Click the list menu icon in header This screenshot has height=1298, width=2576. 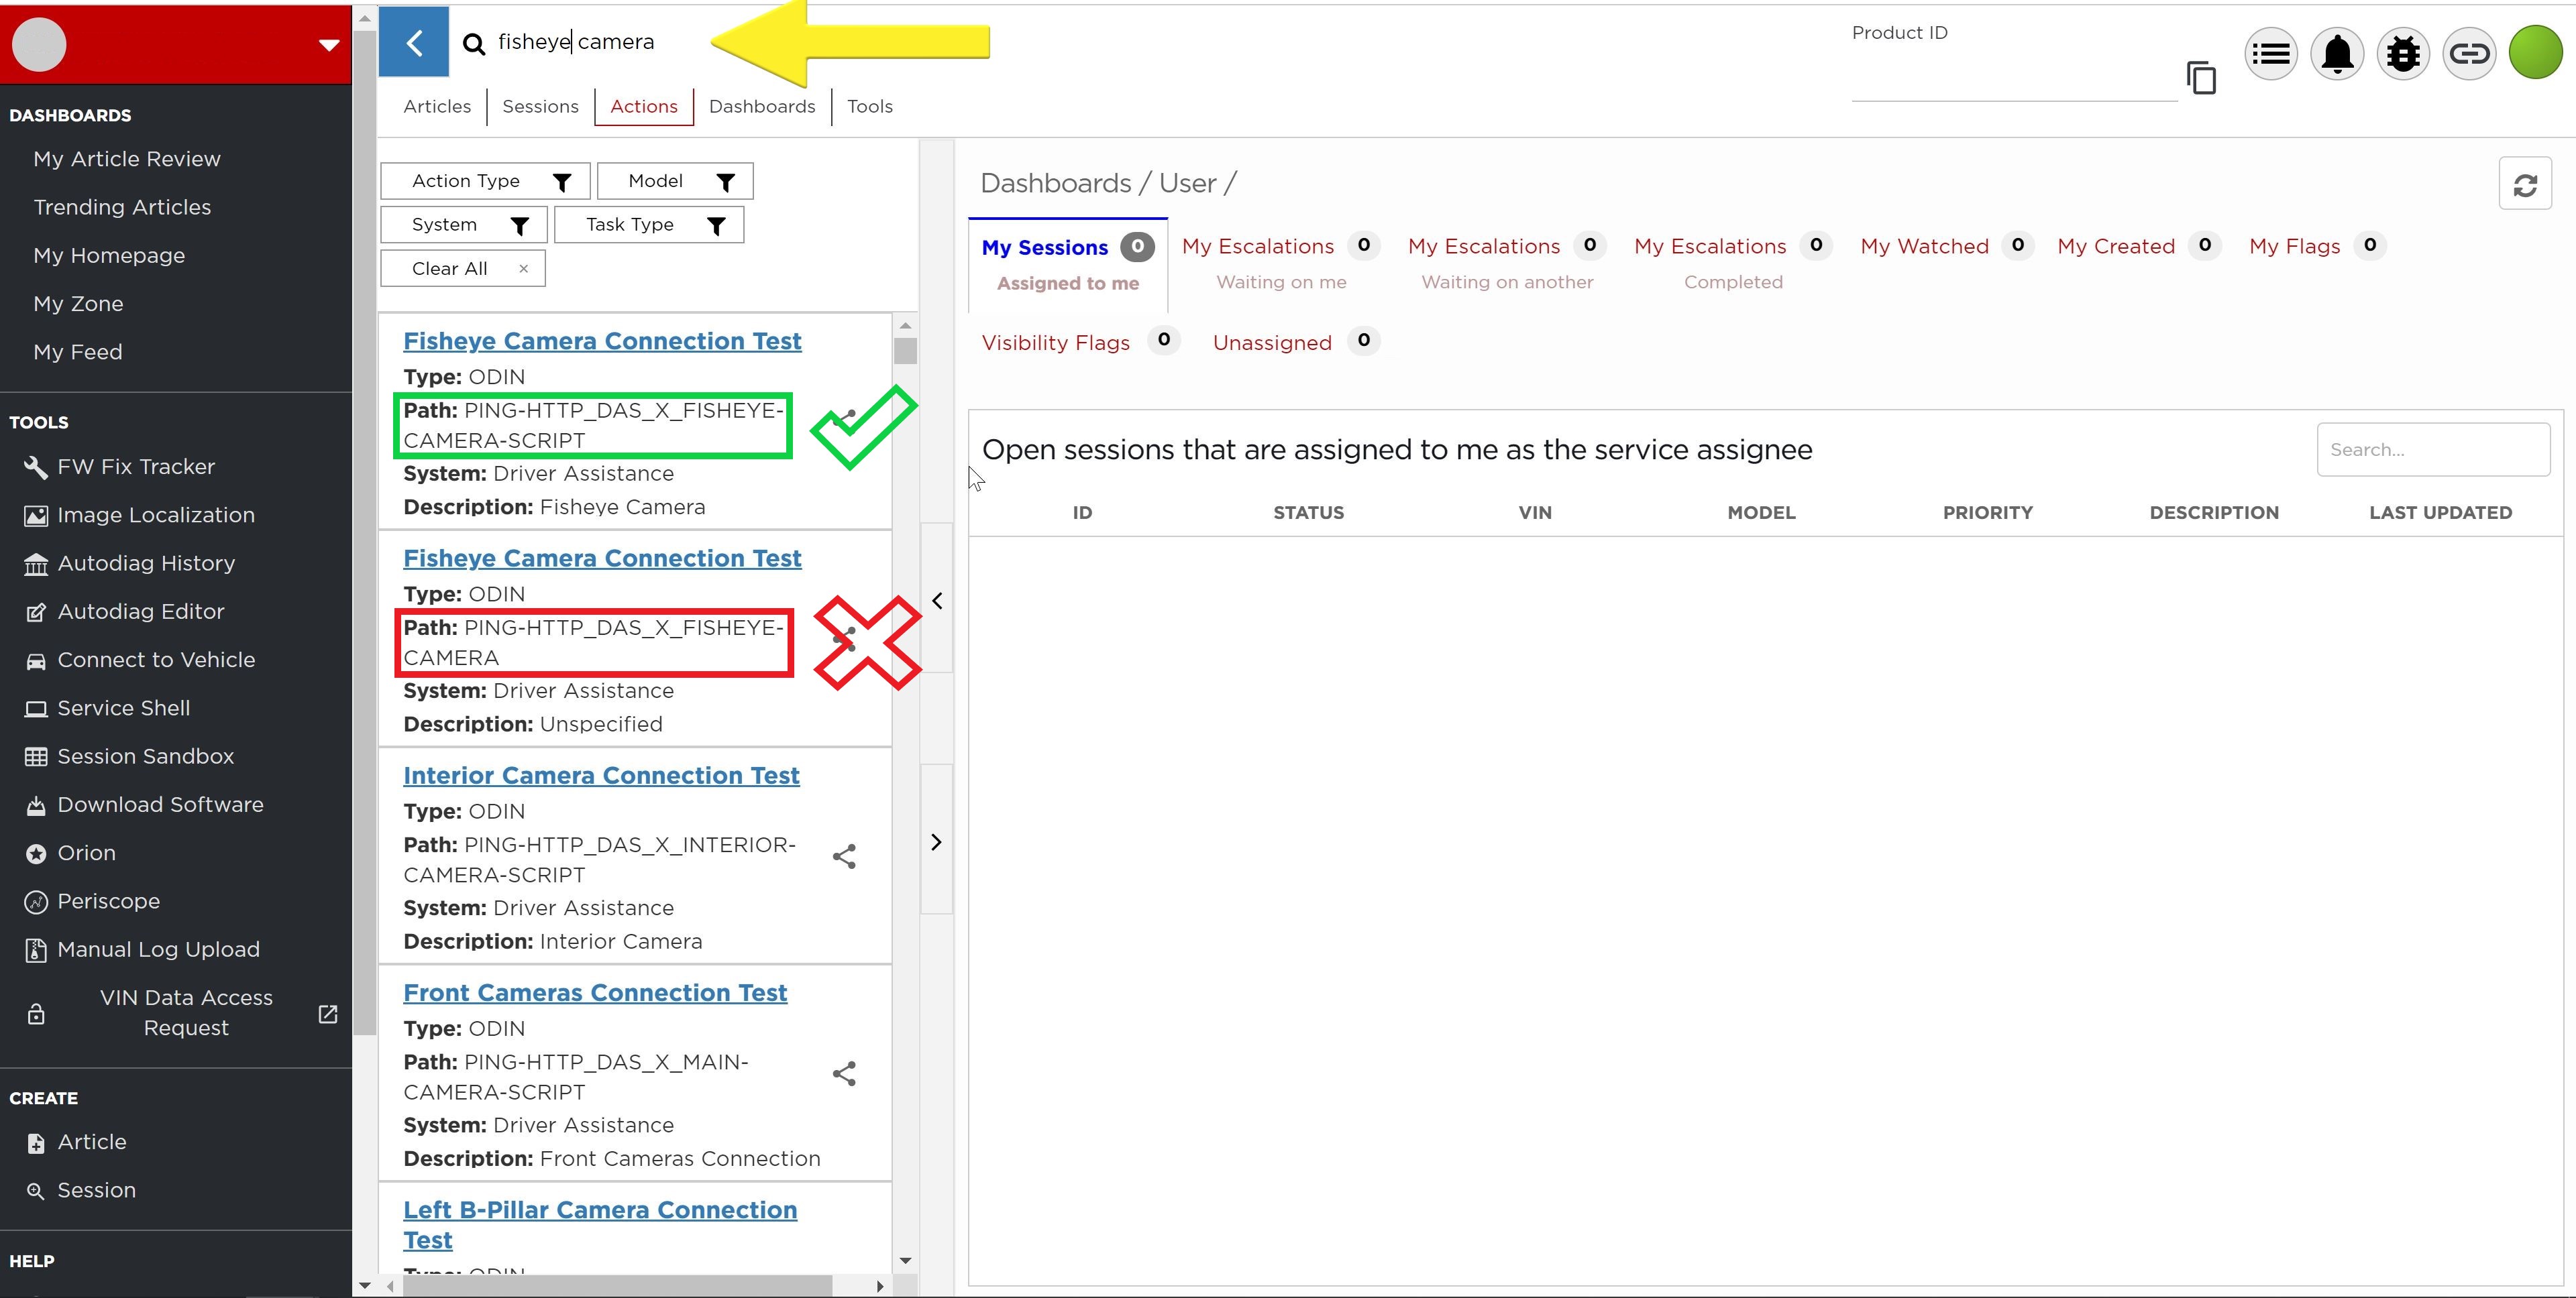point(2270,54)
